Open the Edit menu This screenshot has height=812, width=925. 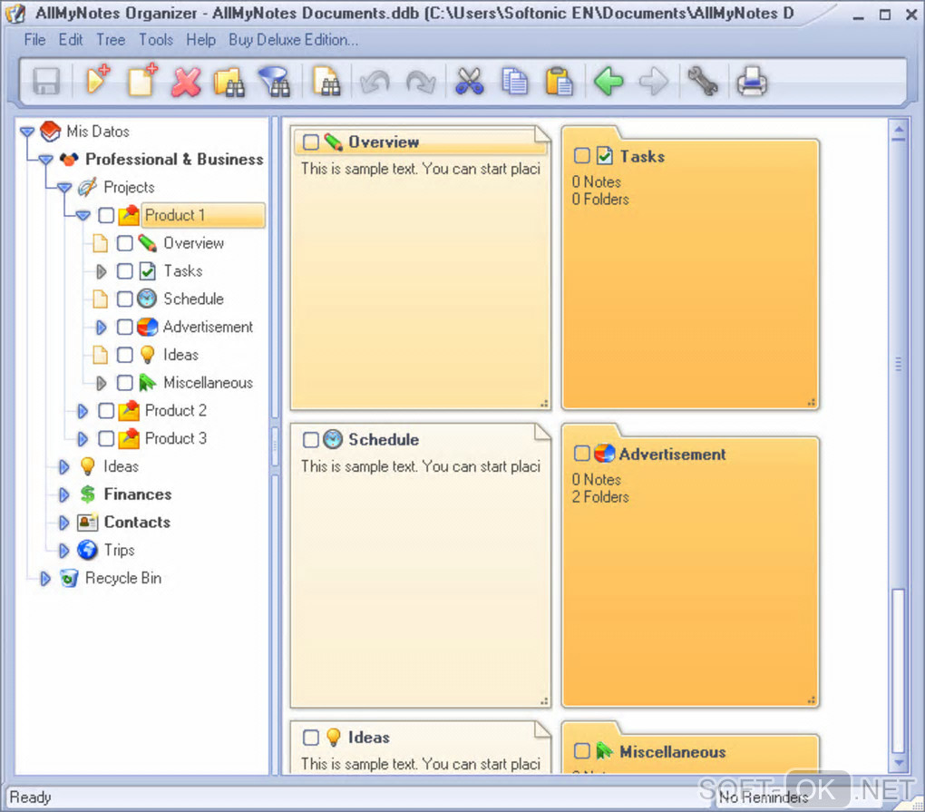[x=70, y=40]
